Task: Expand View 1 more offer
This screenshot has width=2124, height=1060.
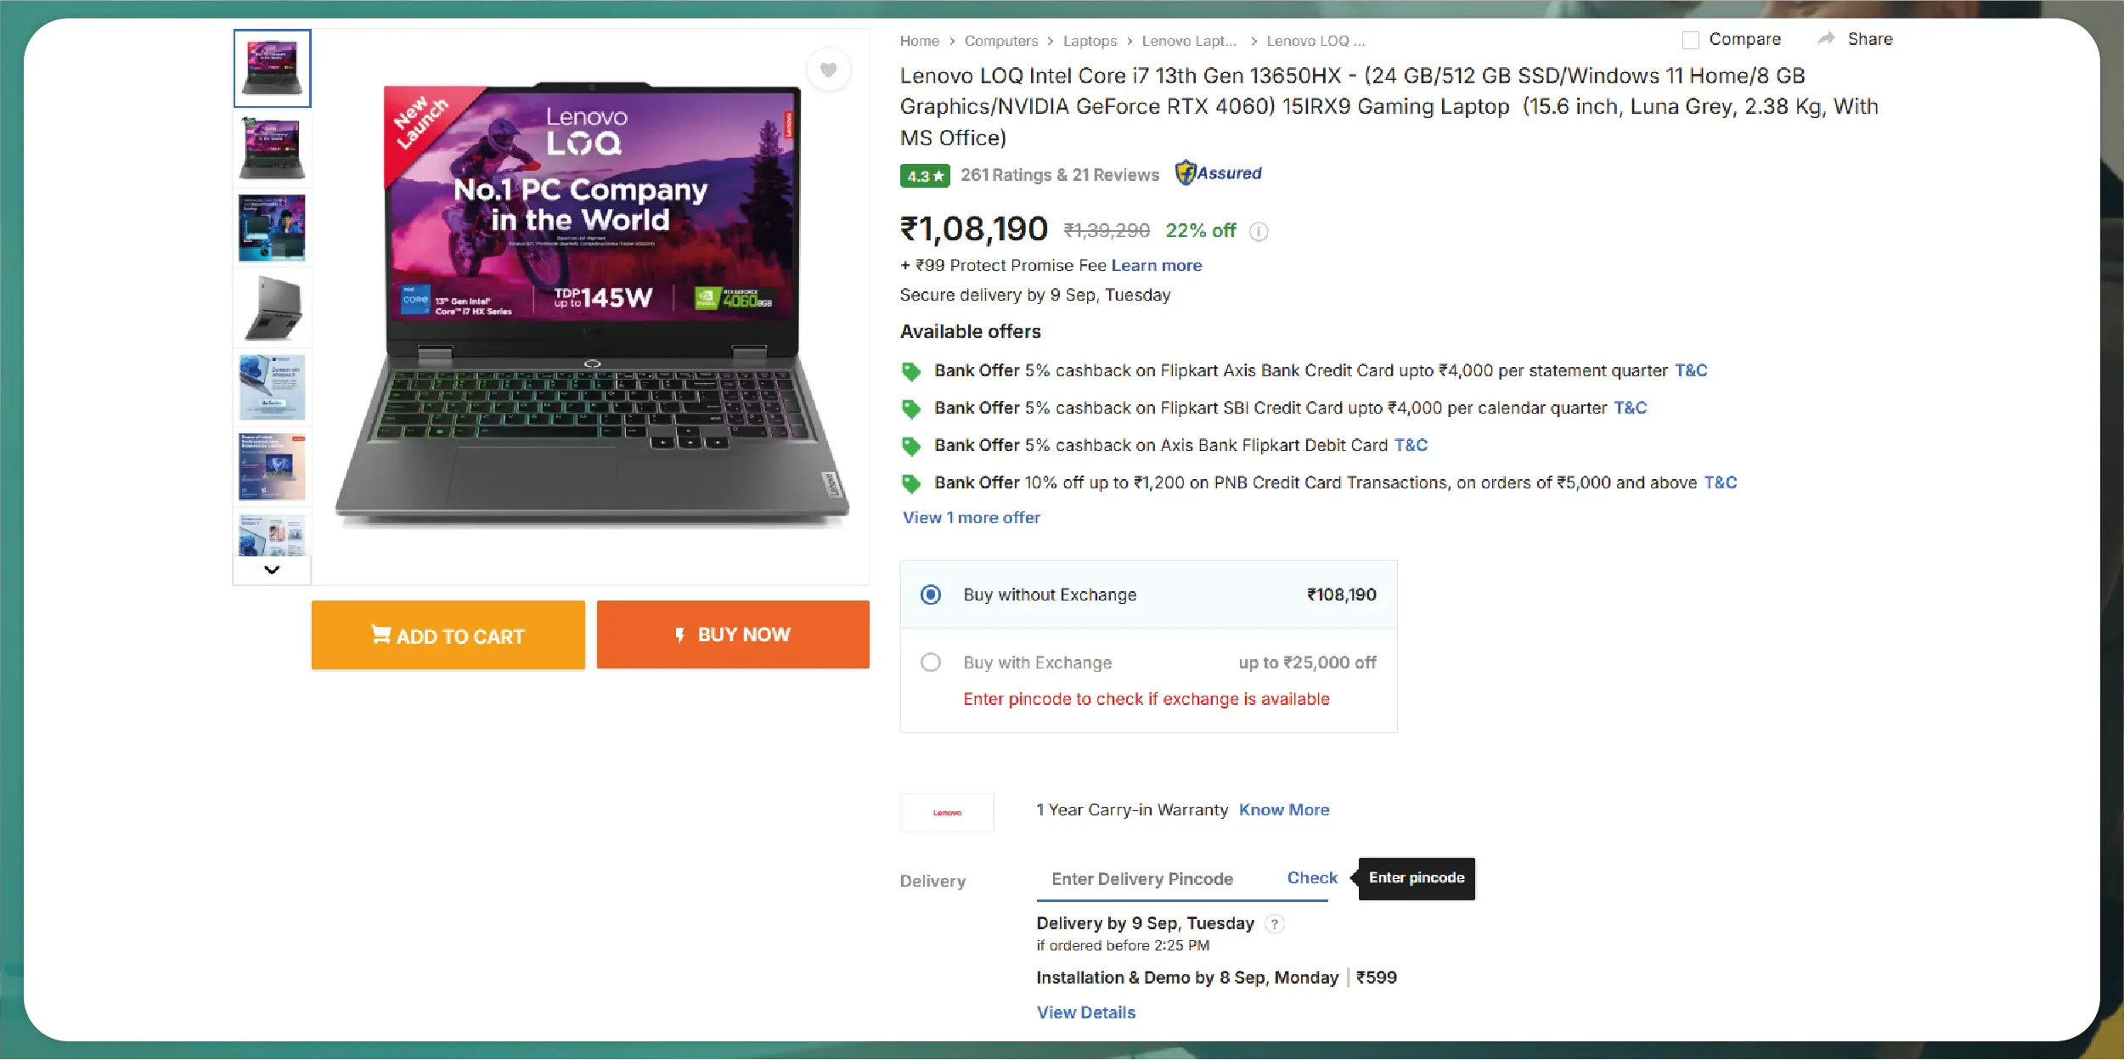Action: click(x=971, y=518)
